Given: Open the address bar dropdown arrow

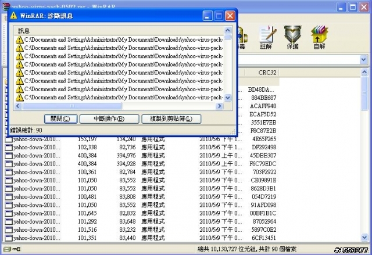Looking at the screenshot, I should click(x=363, y=59).
